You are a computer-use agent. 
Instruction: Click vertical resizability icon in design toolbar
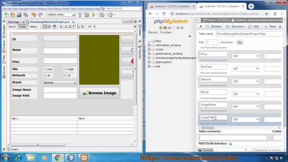(x=94, y=27)
